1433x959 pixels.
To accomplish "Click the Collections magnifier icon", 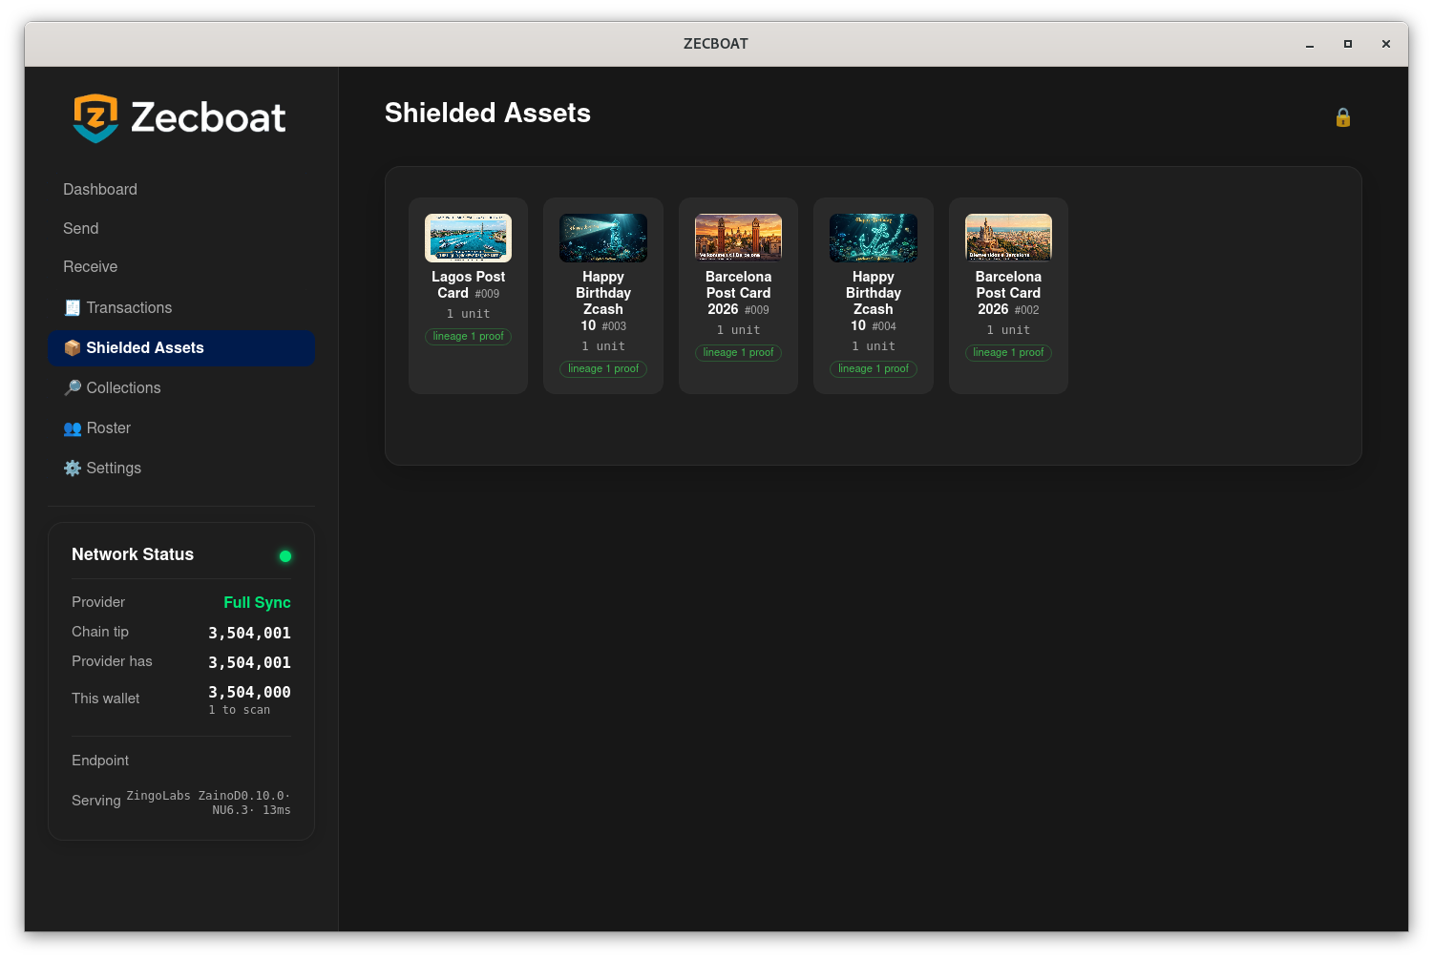I will (x=73, y=387).
